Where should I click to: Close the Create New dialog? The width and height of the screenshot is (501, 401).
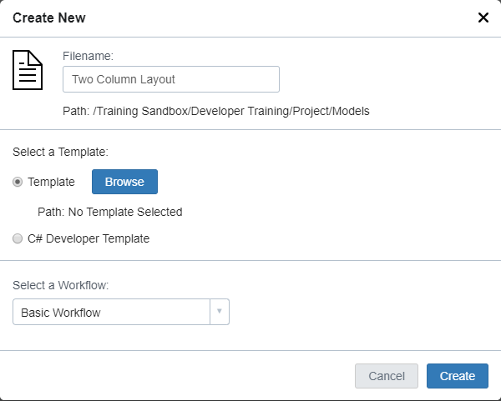[x=483, y=18]
